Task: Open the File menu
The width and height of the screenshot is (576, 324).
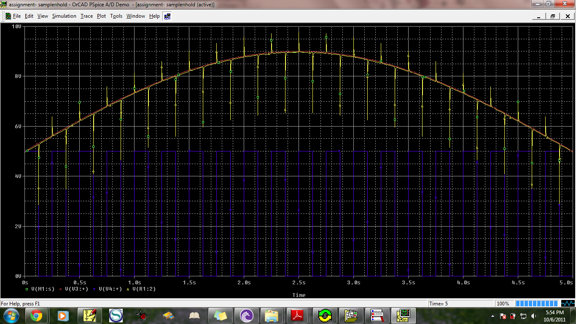Action: tap(17, 16)
